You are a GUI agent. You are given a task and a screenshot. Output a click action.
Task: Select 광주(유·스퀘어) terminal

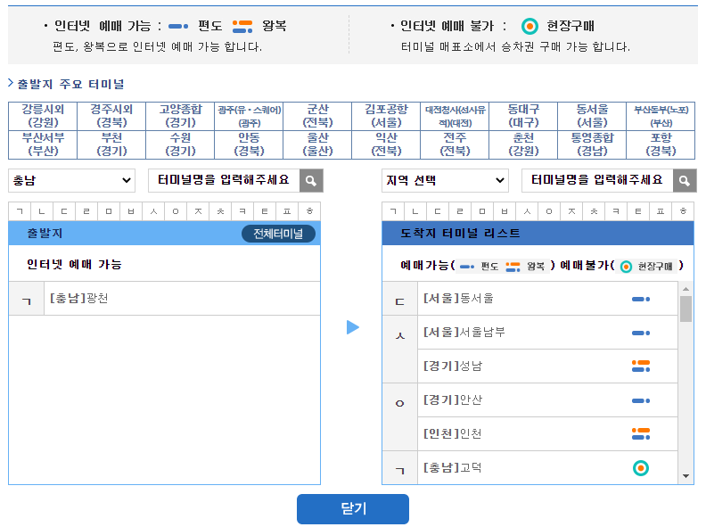click(249, 116)
